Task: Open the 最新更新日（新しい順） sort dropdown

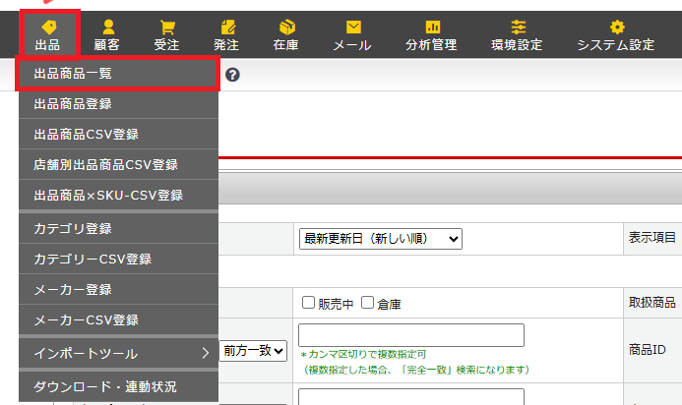Action: pos(381,239)
